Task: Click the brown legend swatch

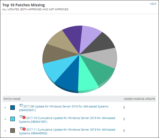Action: point(12,130)
